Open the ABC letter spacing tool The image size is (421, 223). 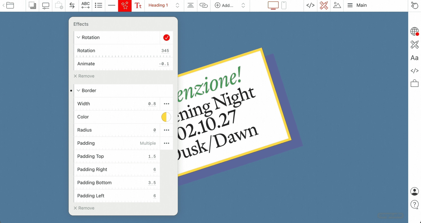point(85,5)
